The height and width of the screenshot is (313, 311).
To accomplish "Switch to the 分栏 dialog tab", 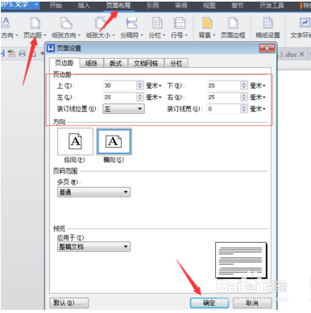I will coord(176,63).
